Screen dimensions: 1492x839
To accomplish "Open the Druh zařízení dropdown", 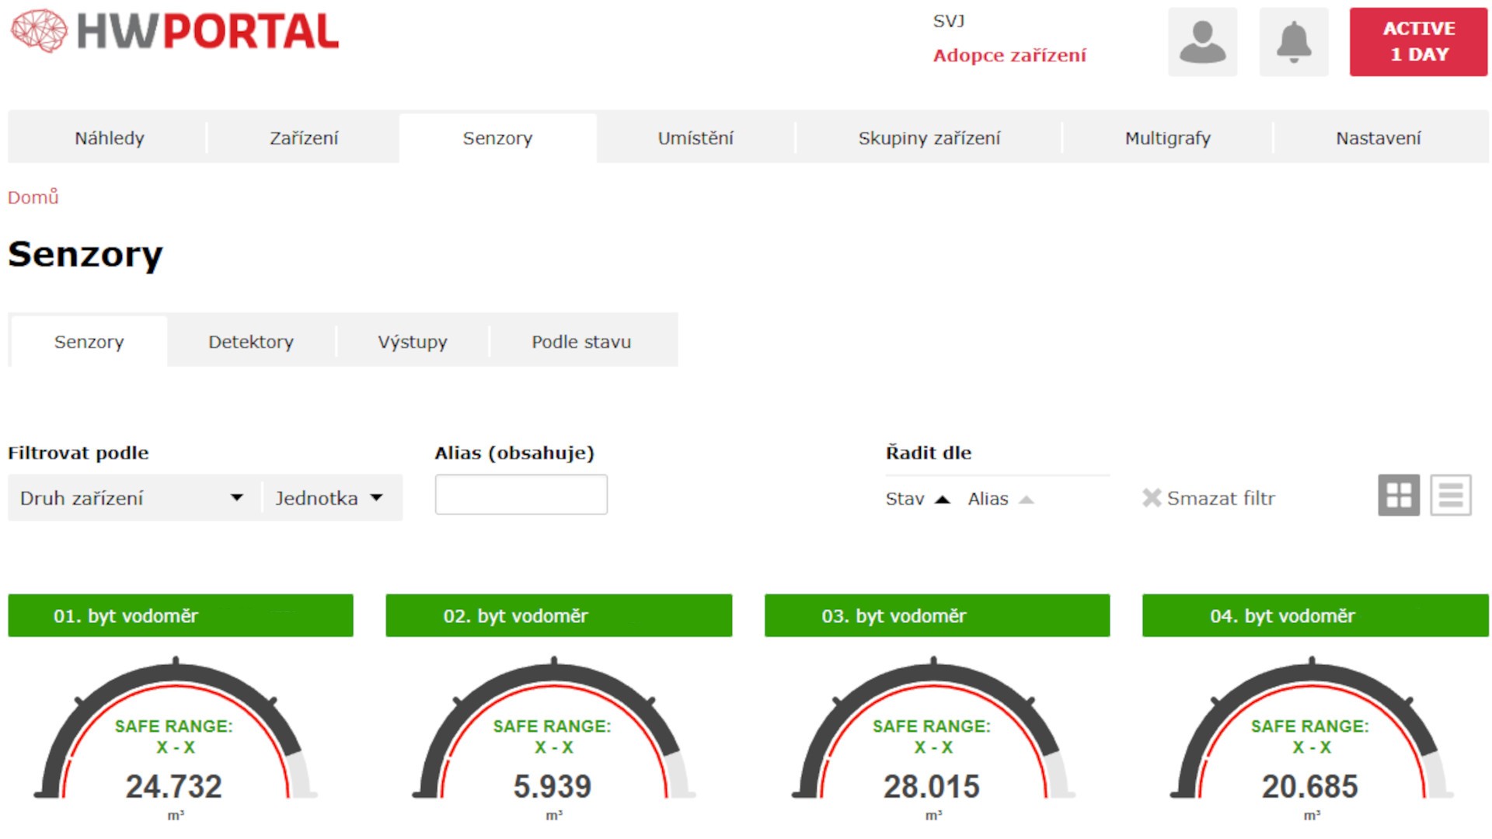I will click(x=132, y=498).
